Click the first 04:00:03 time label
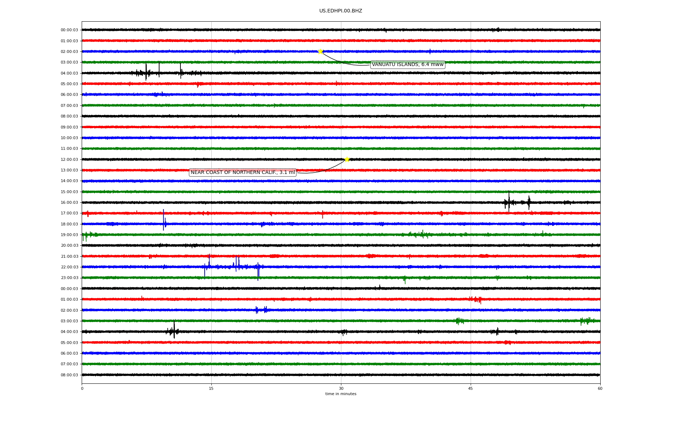 coord(69,73)
